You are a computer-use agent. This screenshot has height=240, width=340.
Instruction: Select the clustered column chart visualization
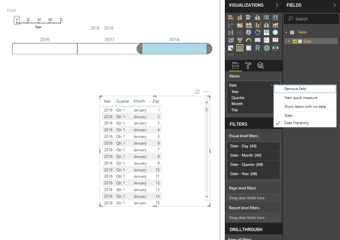click(257, 17)
